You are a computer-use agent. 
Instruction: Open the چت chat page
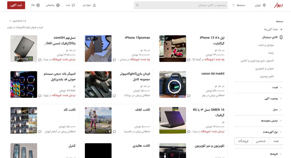coord(70,5)
